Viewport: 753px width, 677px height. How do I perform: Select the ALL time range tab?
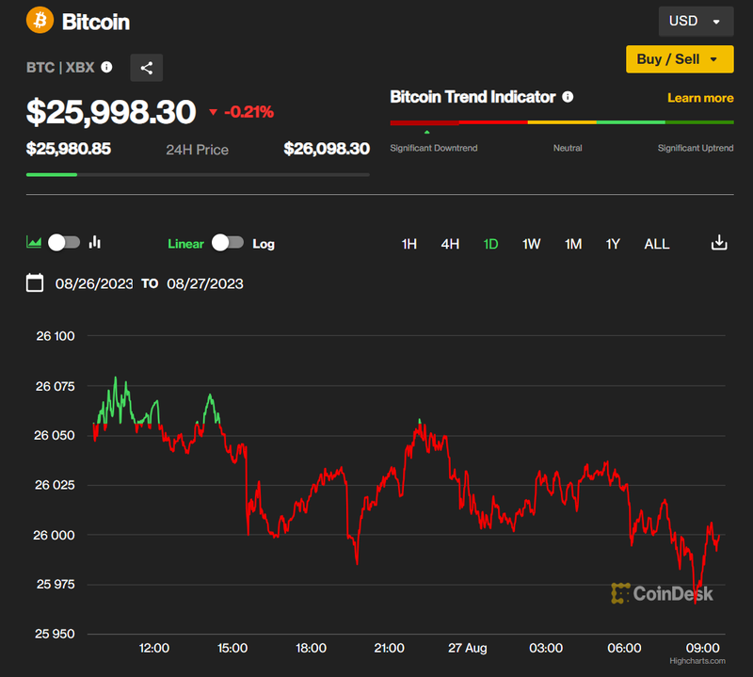tap(656, 243)
